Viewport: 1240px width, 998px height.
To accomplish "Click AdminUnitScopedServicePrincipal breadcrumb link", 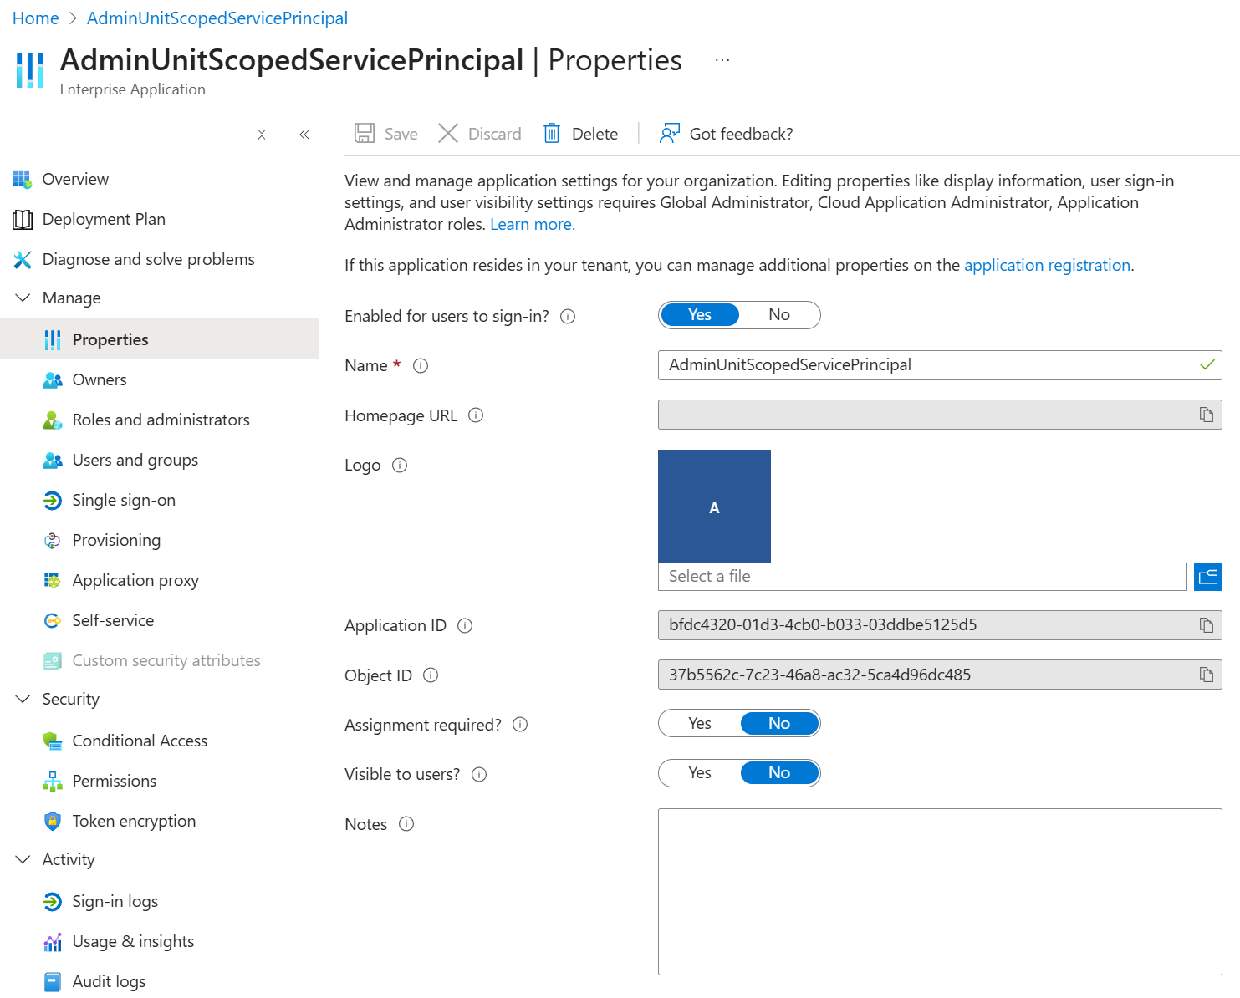I will 217,18.
